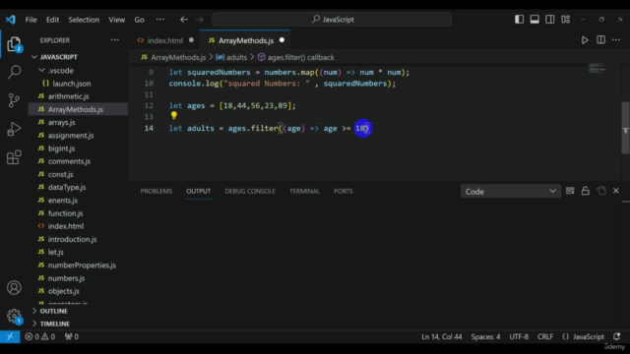This screenshot has height=354, width=630.
Task: Open Explorer Views and More Actions ellipsis
Action: click(x=115, y=40)
